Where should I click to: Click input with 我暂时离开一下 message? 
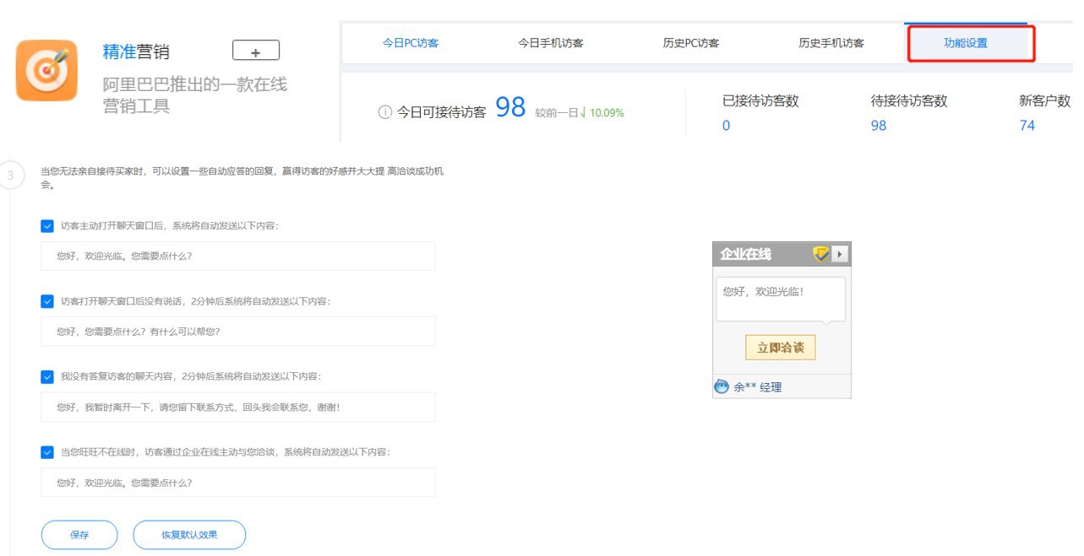[x=238, y=407]
